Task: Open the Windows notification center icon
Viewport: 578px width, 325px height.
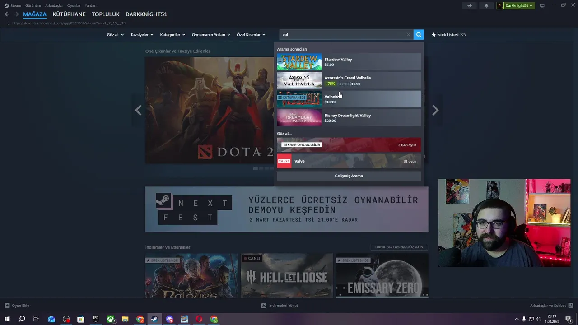Action: click(569, 319)
